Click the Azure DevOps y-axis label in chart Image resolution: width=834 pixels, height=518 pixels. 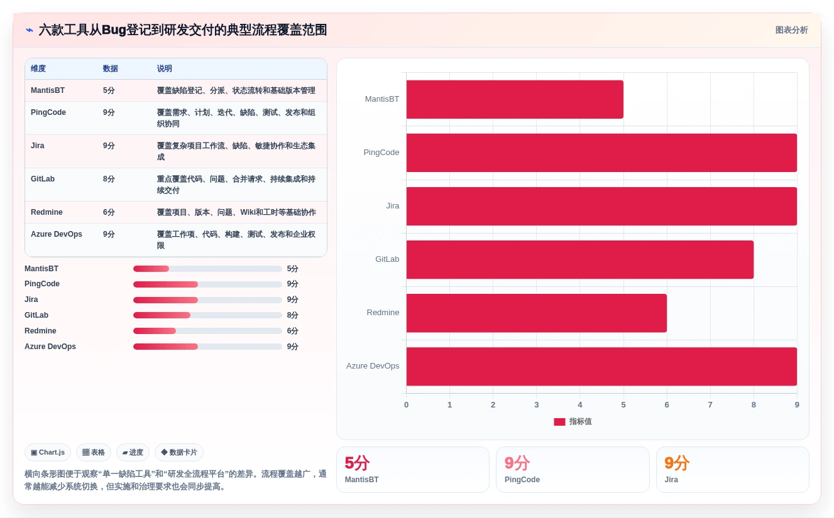pyautogui.click(x=373, y=366)
